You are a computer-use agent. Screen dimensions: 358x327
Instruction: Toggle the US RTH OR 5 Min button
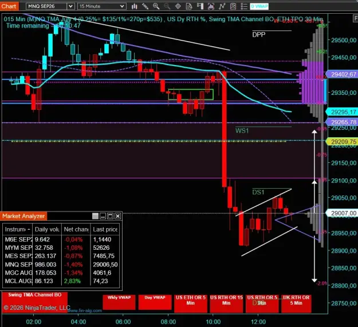262,304
